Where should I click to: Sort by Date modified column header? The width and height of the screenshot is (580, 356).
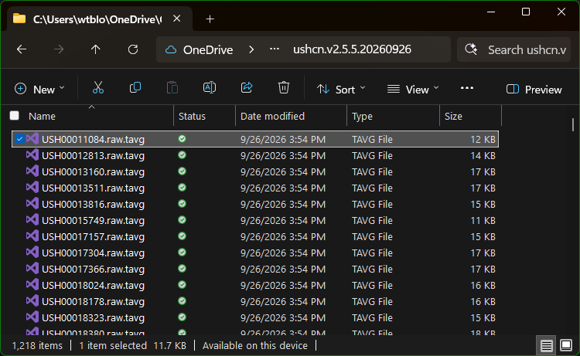tap(273, 117)
